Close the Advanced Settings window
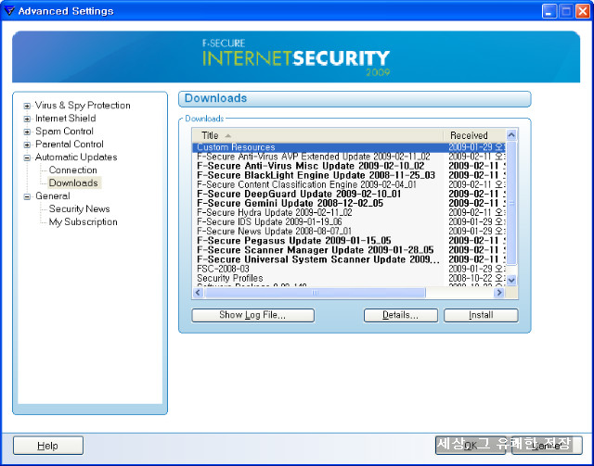 point(583,11)
